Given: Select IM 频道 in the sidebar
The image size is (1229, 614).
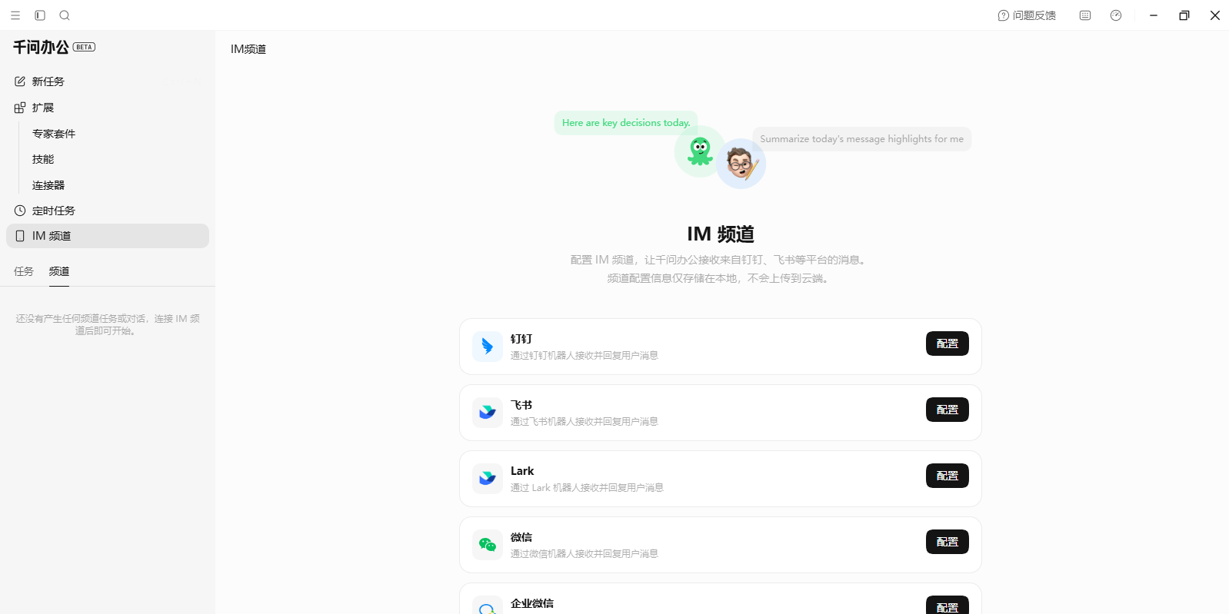Looking at the screenshot, I should point(108,236).
